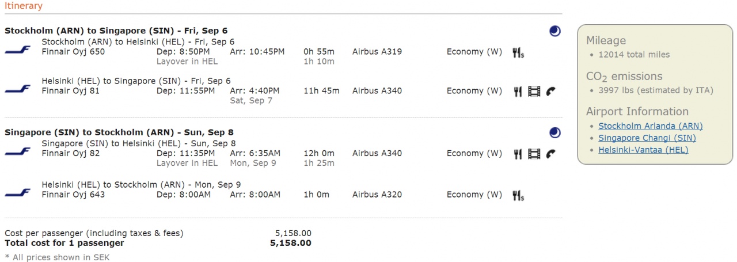Click the bold total cost 5,158.00 amount
This screenshot has height=262, width=737.
pos(290,243)
